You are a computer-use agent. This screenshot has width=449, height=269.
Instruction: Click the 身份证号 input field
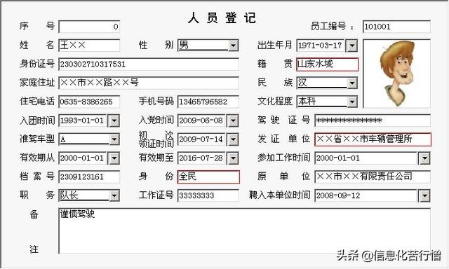point(149,64)
